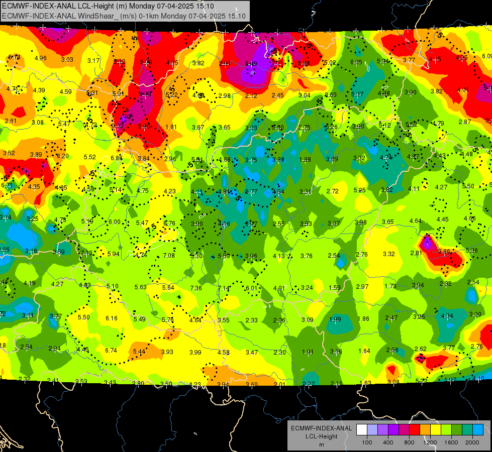Click the orange legend swatch
This screenshot has height=452, width=492.
(426, 430)
